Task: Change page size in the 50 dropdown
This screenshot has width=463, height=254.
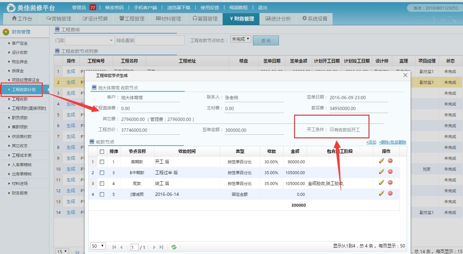Action: tap(97, 246)
